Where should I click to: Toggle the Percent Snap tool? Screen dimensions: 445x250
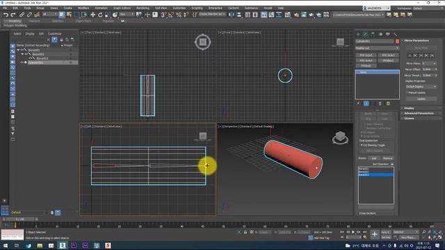[179, 15]
